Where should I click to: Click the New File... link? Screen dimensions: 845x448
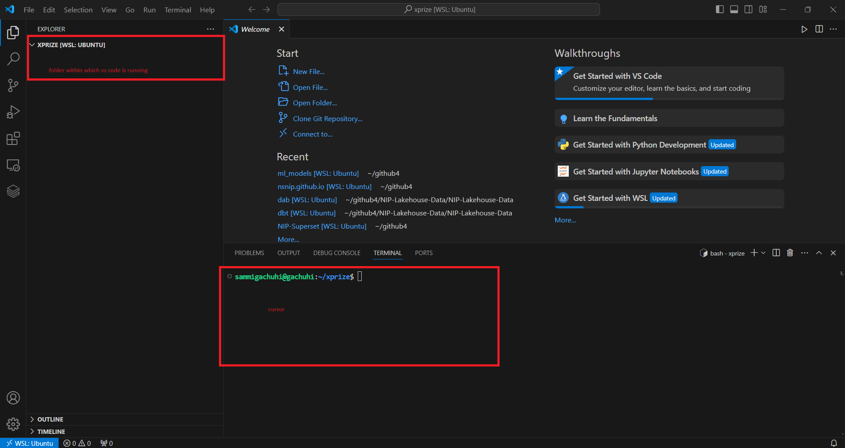308,71
